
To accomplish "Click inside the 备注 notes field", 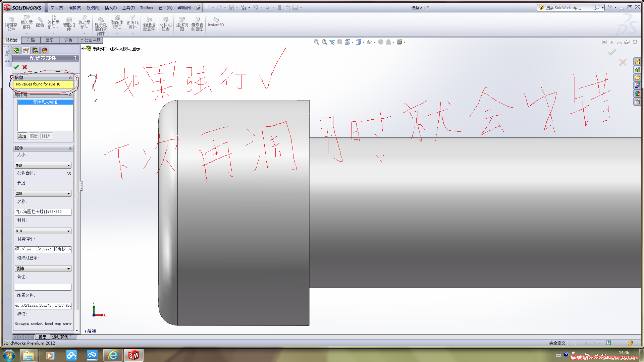I will (x=43, y=287).
